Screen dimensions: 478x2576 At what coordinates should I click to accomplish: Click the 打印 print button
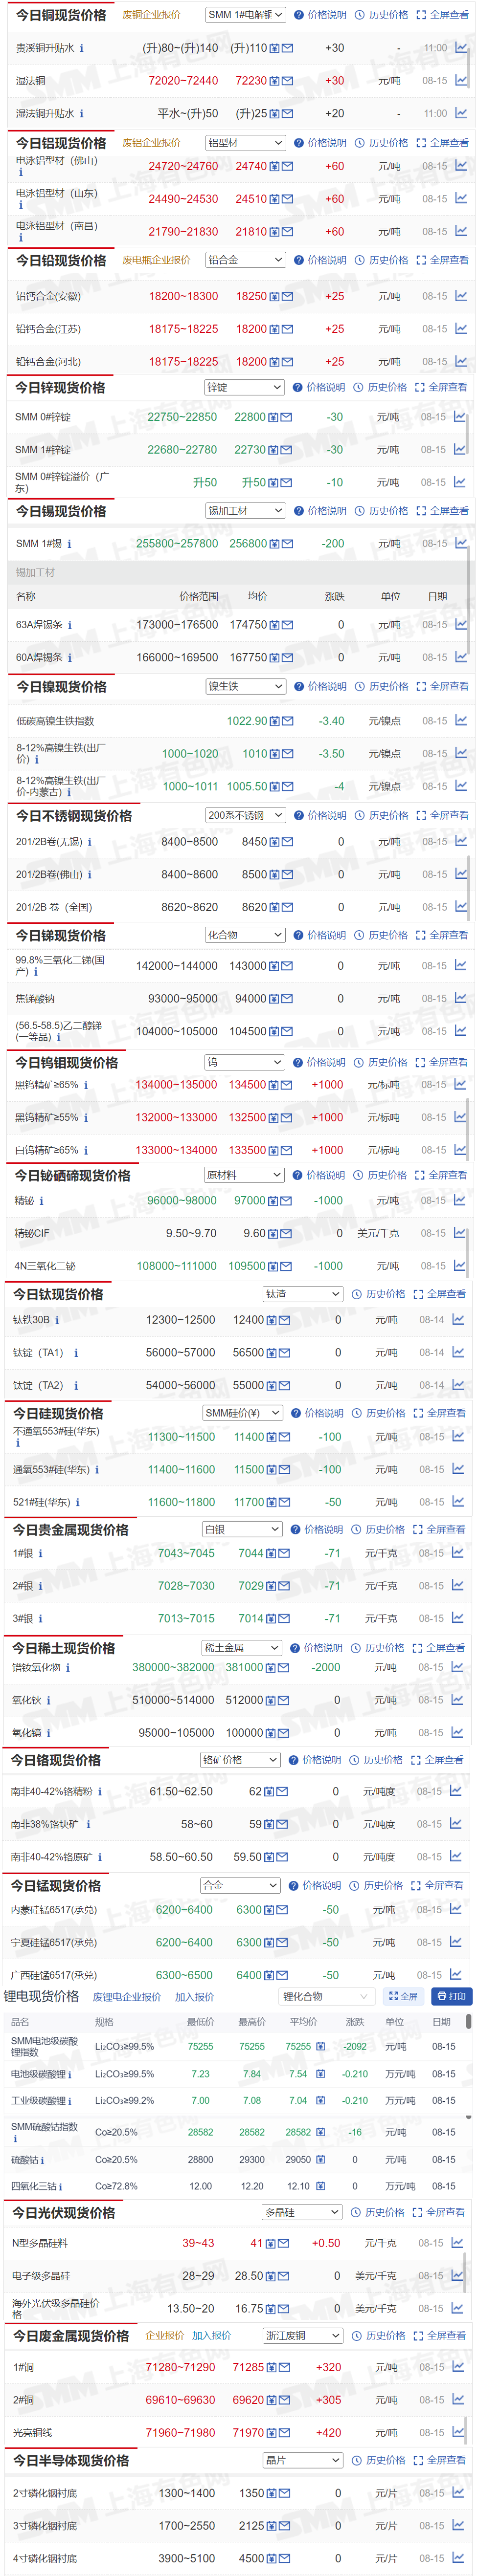[x=452, y=1997]
